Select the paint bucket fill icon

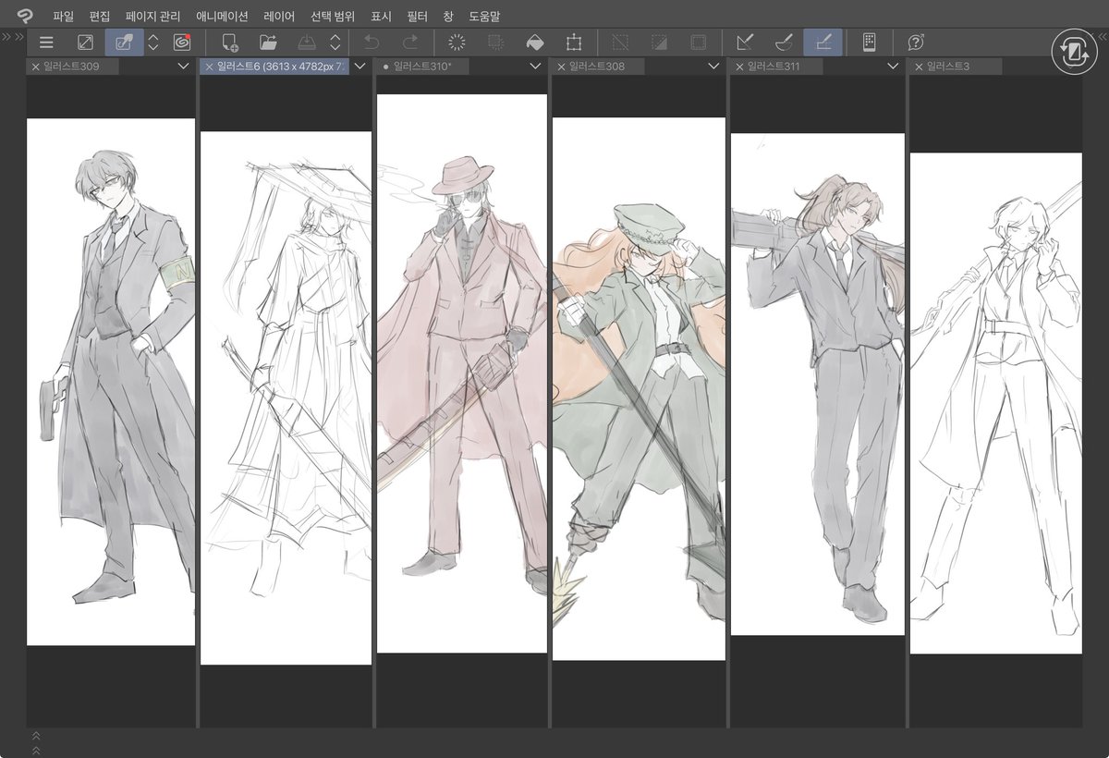point(534,42)
